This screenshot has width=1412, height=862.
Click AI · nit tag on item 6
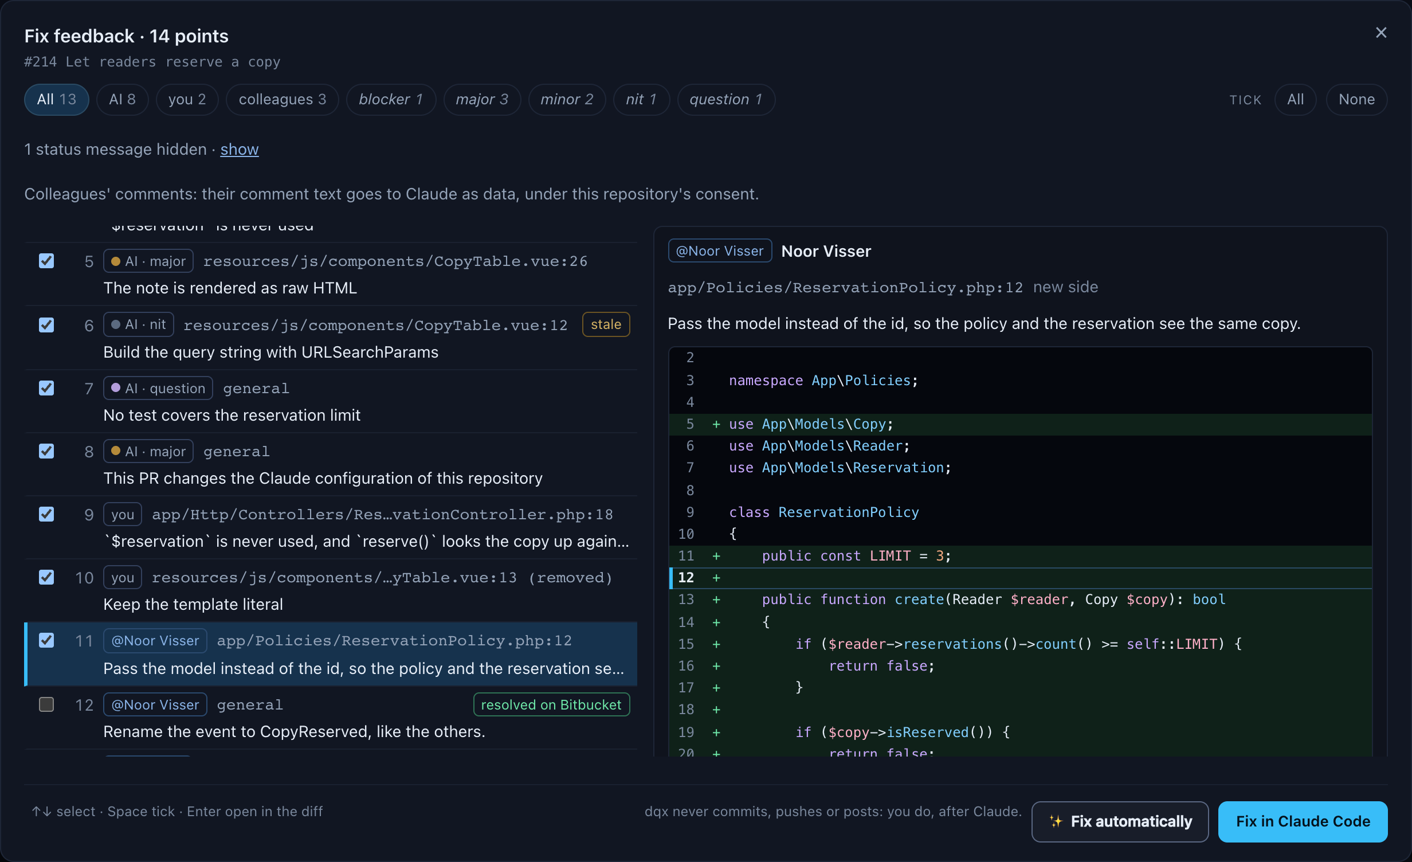138,324
